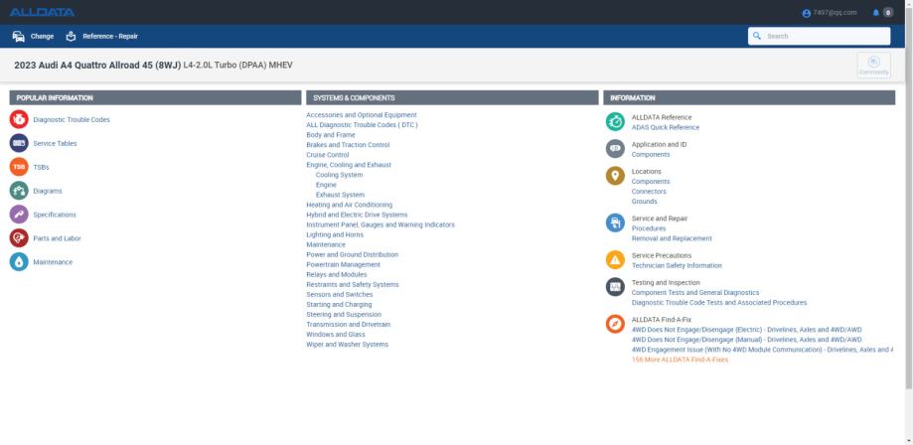Open the Diagrams icon
This screenshot has width=913, height=445.
pos(19,191)
